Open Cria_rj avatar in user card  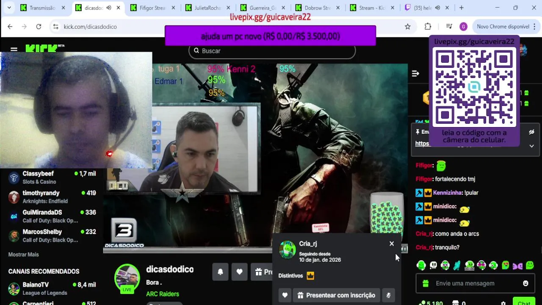(x=288, y=250)
